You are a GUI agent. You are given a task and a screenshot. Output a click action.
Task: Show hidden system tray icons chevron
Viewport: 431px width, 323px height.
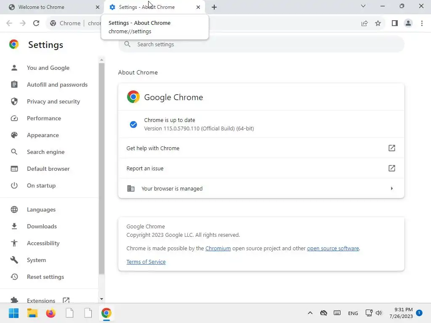click(x=310, y=313)
